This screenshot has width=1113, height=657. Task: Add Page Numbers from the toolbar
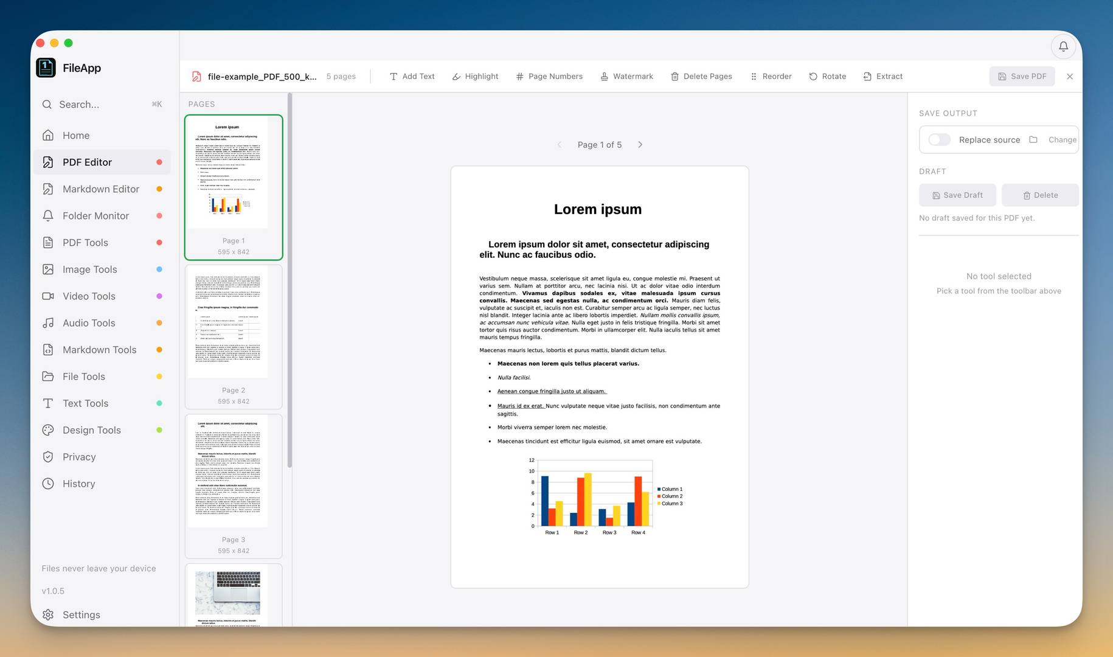pyautogui.click(x=549, y=77)
